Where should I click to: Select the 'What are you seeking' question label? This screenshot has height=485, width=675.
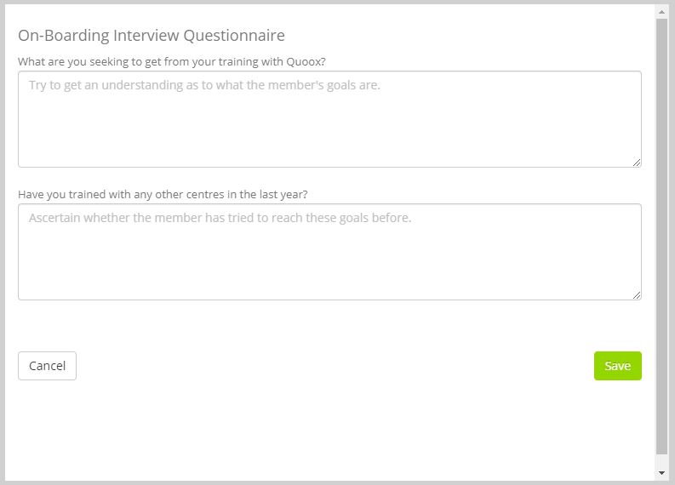pos(172,61)
